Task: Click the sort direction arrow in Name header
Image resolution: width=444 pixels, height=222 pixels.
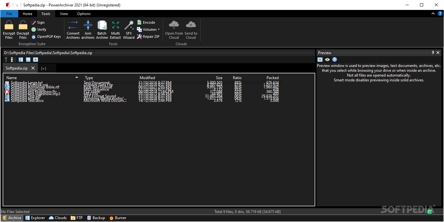Action: 77,77
